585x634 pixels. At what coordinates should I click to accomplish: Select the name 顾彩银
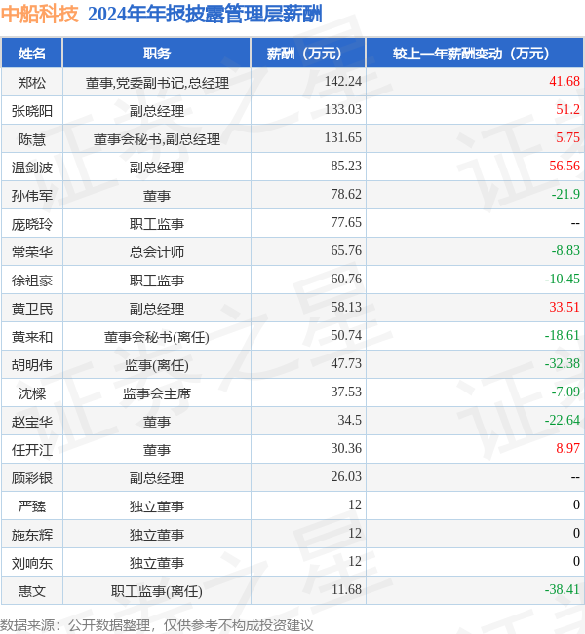32,478
